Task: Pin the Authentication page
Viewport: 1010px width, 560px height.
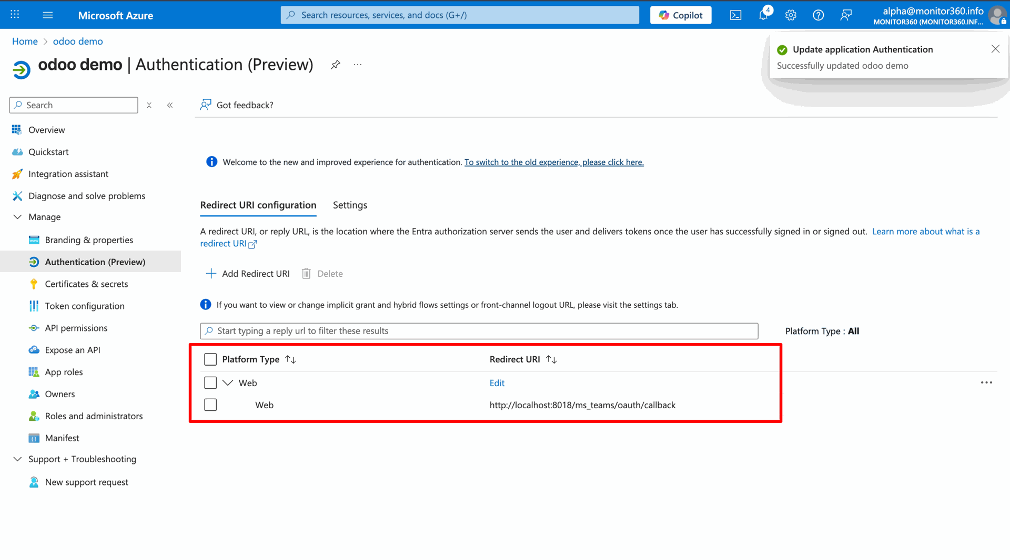Action: tap(335, 65)
